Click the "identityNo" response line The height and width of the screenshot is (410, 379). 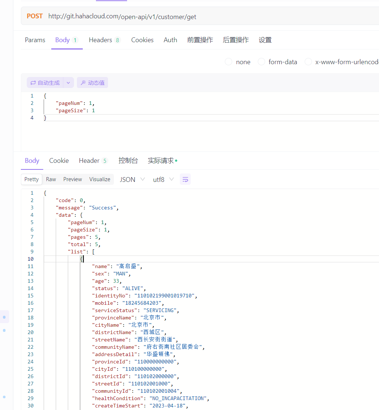tap(145, 296)
